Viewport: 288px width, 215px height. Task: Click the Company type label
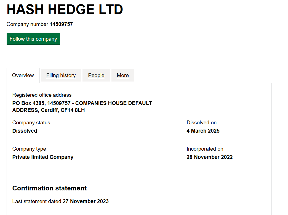pyautogui.click(x=29, y=149)
